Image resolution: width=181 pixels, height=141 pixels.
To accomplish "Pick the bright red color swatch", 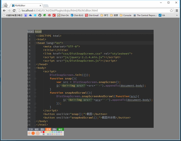I will 43,132.
